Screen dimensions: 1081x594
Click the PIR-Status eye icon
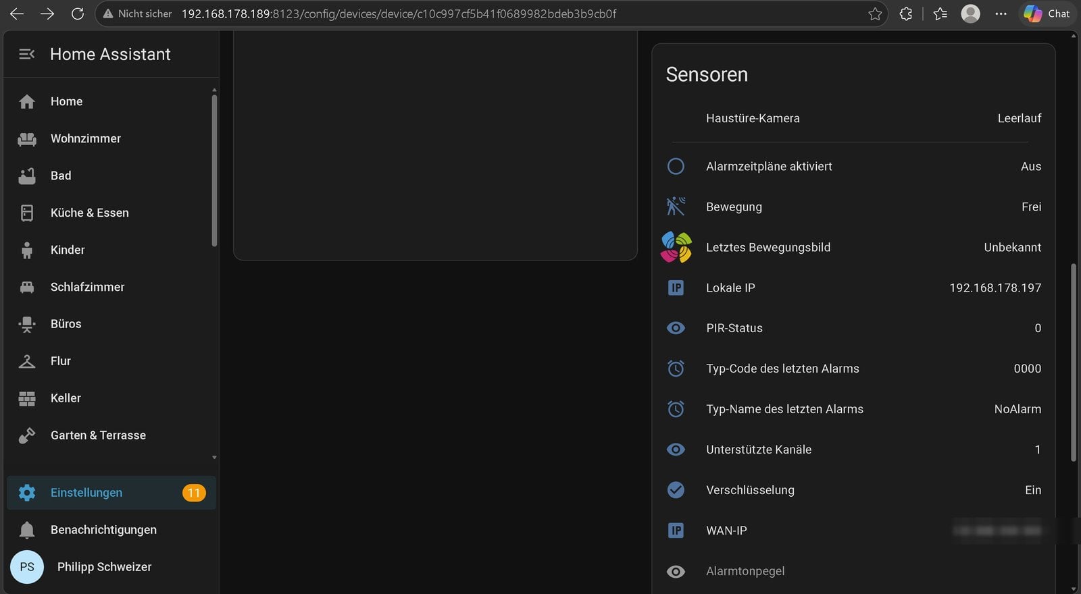[676, 328]
